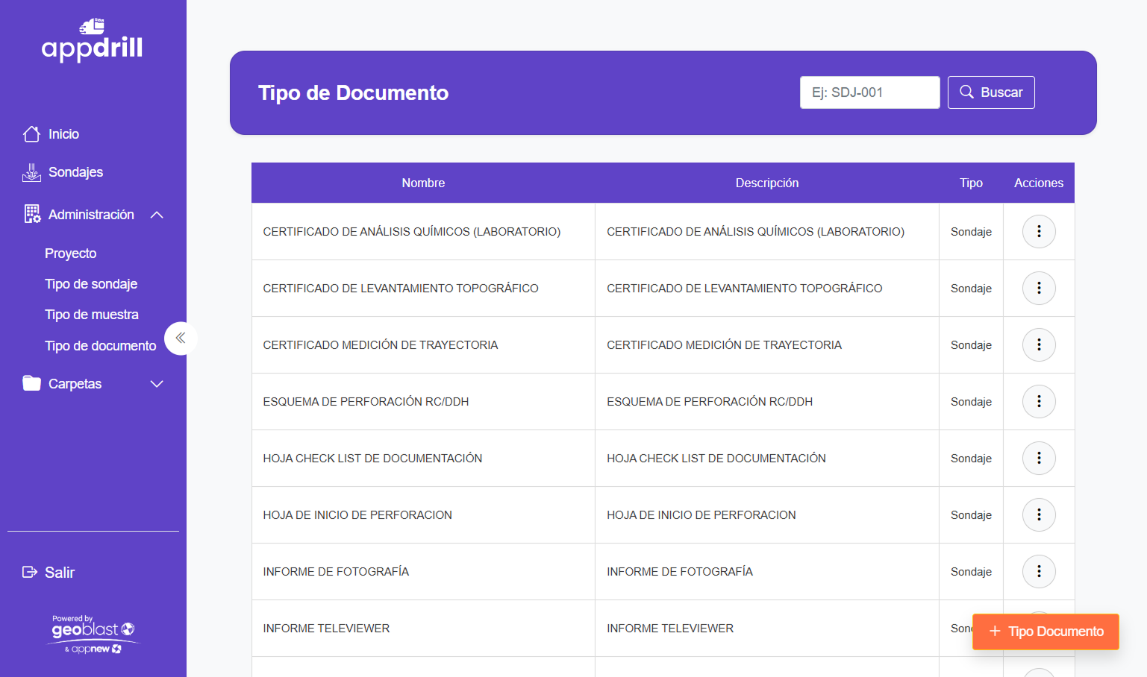The image size is (1147, 677).
Task: Click the geoblast powered-by logo
Action: 93,635
